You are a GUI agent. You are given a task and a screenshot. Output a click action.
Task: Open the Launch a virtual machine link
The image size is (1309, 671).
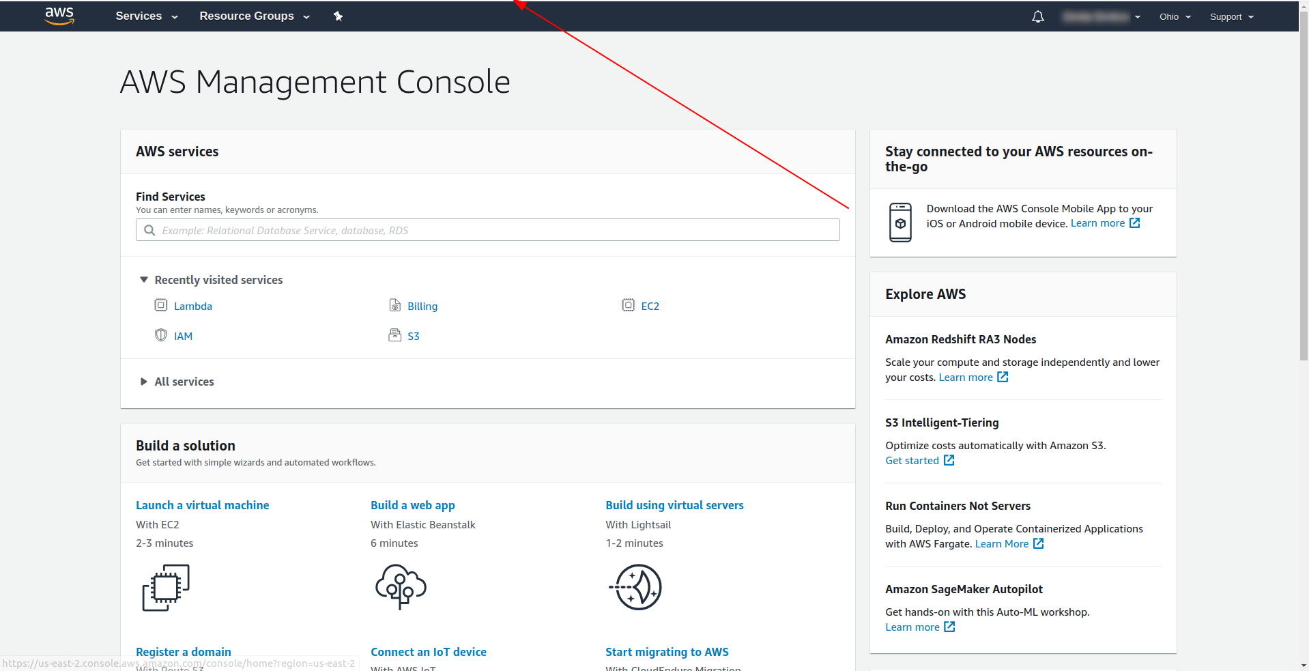pyautogui.click(x=202, y=505)
